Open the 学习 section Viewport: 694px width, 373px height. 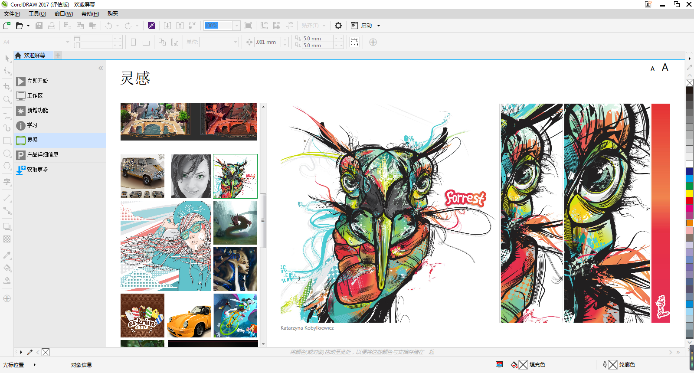click(x=61, y=125)
